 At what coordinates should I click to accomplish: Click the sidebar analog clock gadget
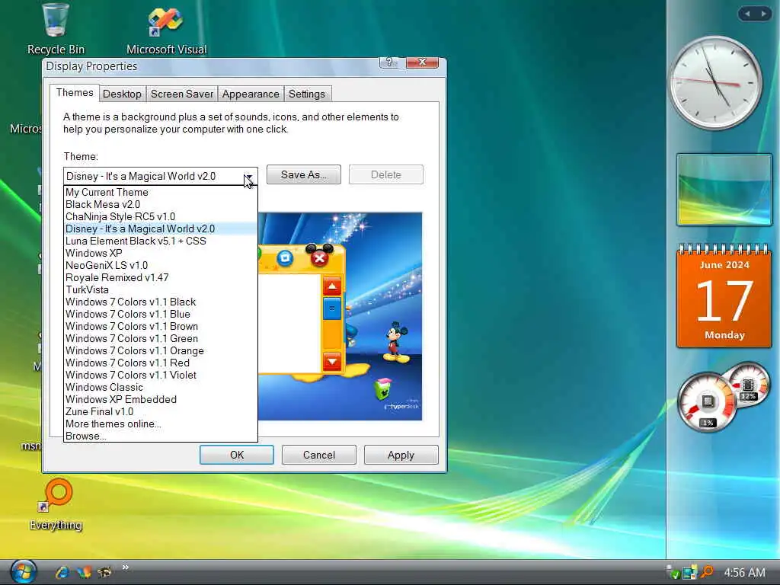point(715,83)
